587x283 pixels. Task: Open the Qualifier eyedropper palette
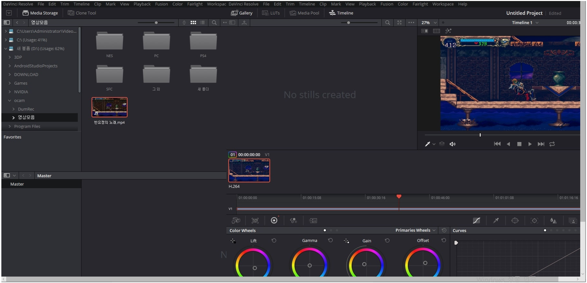coord(496,221)
